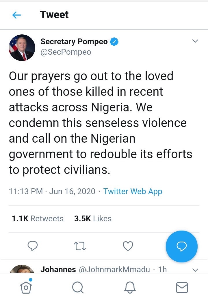208x298 pixels.
Task: View the 3.5K Likes list
Action: click(93, 218)
